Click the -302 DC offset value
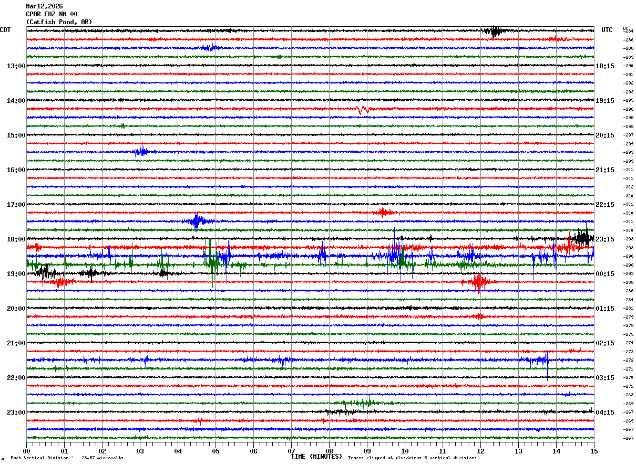Image resolution: width=636 pixels, height=465 pixels. [x=628, y=187]
